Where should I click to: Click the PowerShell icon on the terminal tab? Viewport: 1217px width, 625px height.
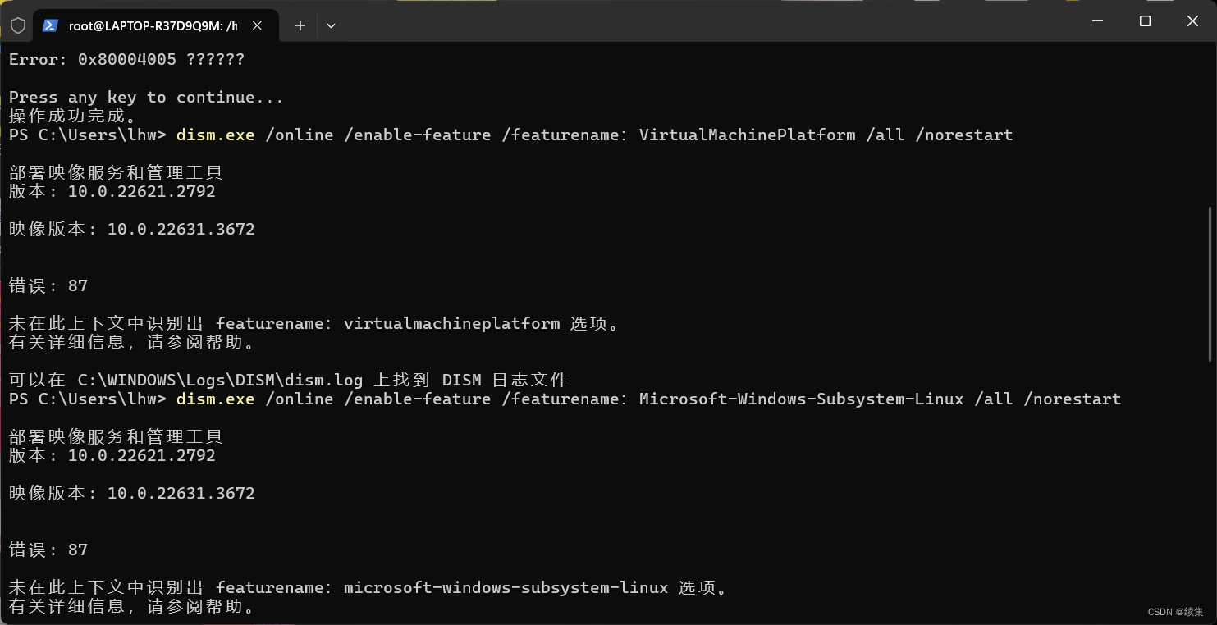[x=50, y=25]
